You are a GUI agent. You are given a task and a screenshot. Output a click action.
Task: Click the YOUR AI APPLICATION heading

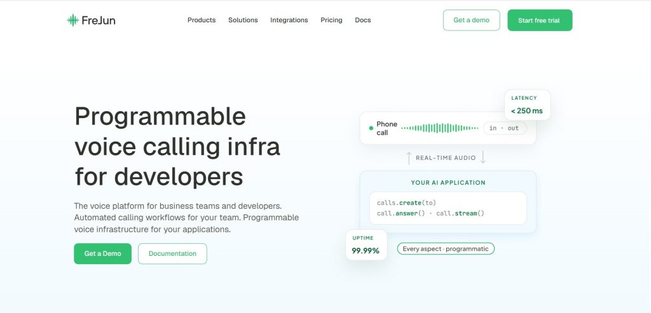click(x=448, y=182)
